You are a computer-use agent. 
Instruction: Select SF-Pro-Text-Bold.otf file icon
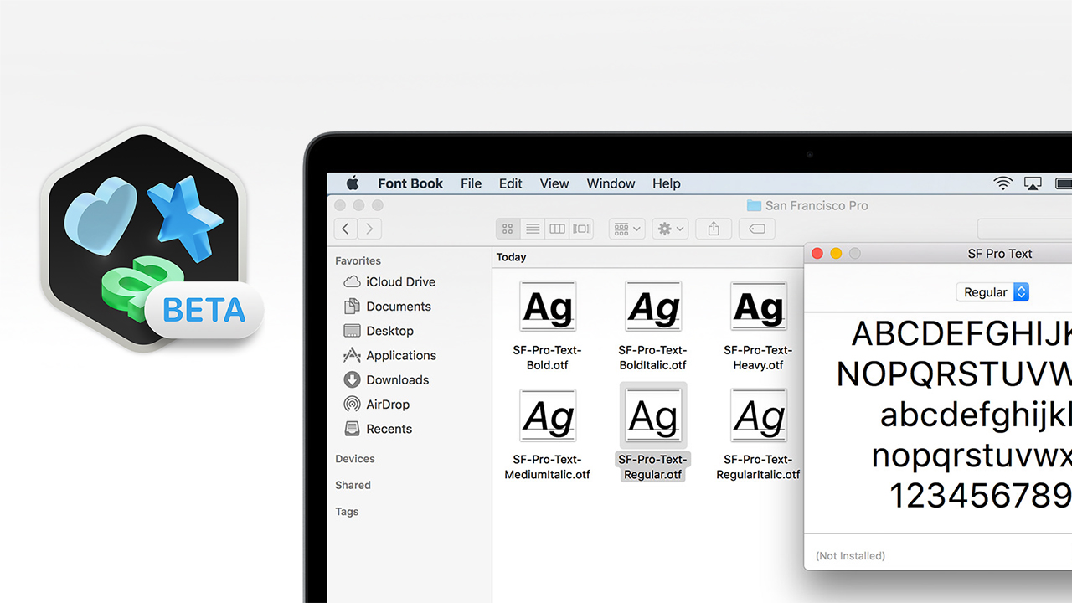pos(548,307)
